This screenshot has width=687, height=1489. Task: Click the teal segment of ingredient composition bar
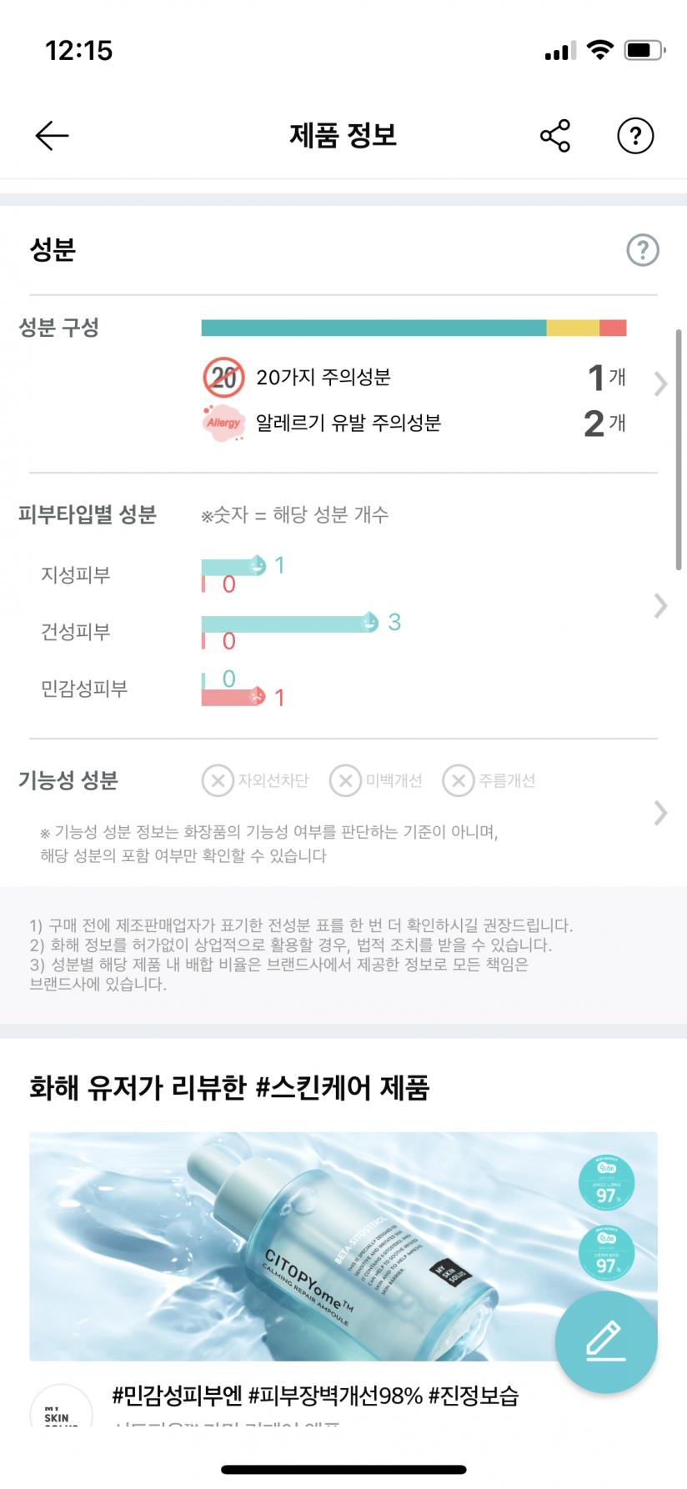coord(374,328)
